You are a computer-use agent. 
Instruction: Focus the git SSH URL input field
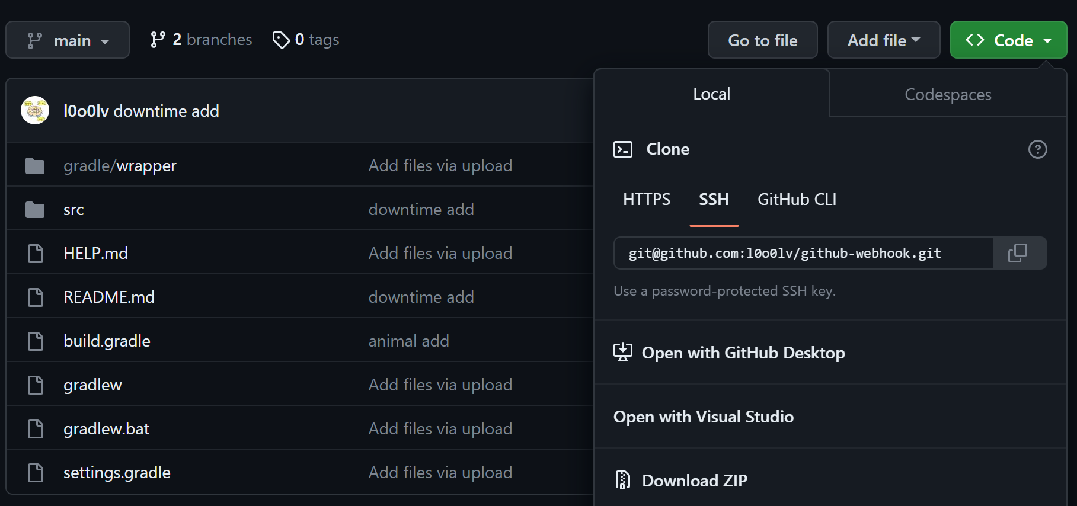(804, 253)
